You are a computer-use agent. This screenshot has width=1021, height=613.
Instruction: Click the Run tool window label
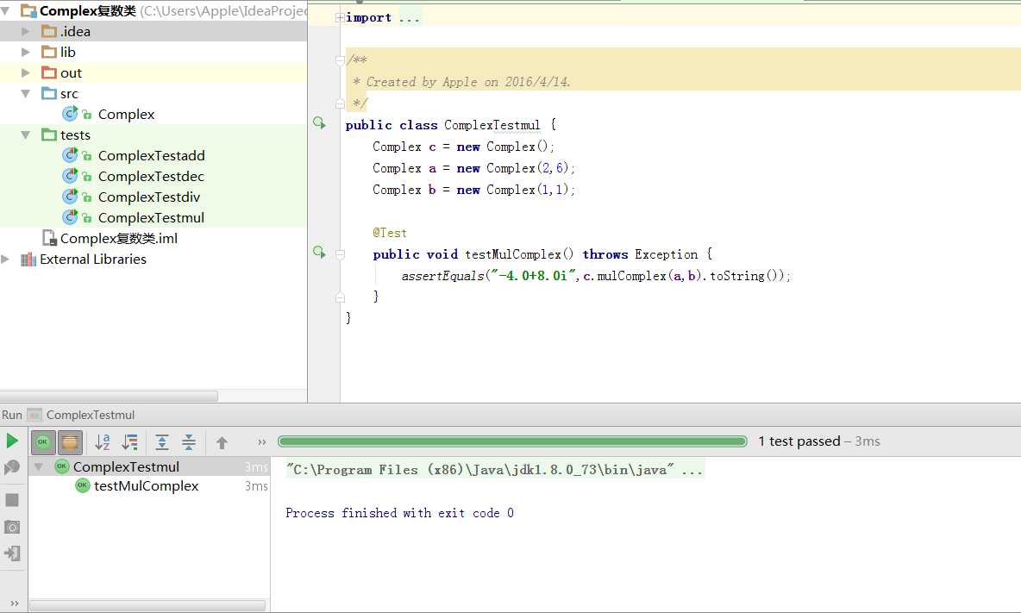click(12, 415)
